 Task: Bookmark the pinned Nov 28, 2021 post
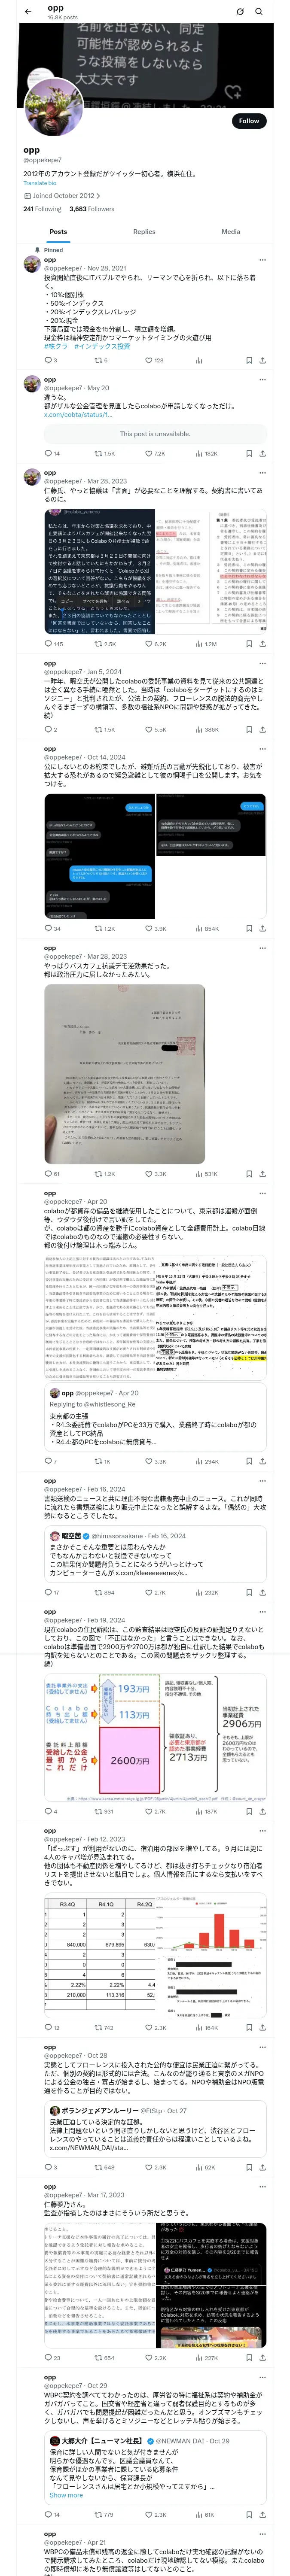tap(249, 360)
